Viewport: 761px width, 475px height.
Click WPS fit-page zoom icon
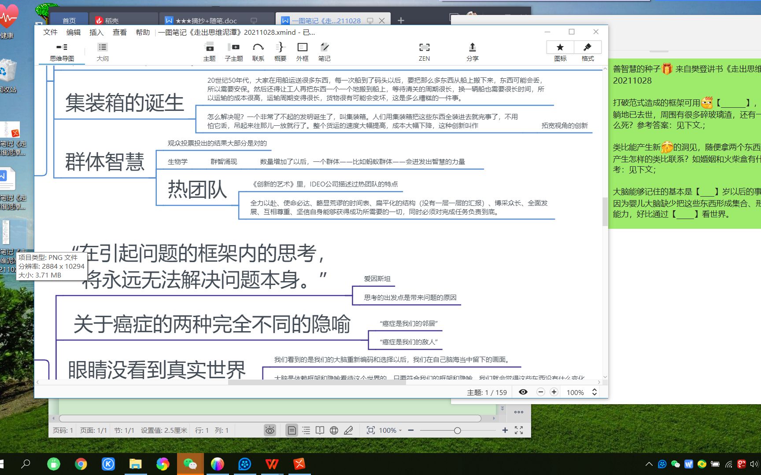click(371, 430)
